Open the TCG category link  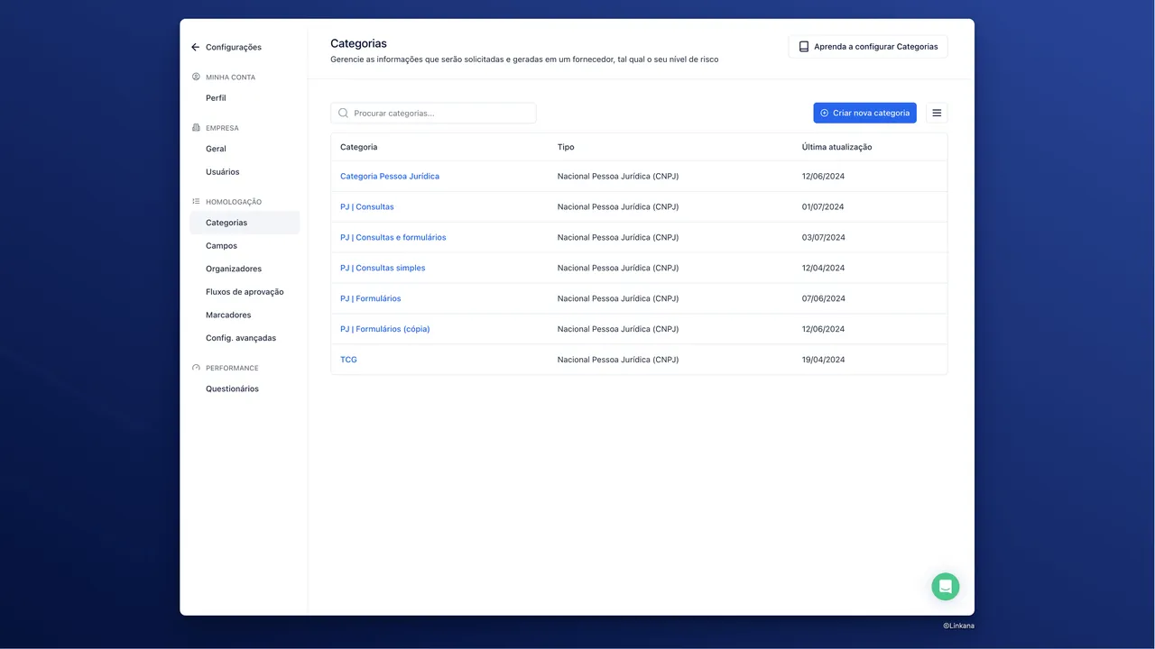pyautogui.click(x=348, y=360)
